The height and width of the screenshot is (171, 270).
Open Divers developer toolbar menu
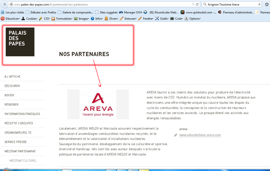(x=112, y=19)
